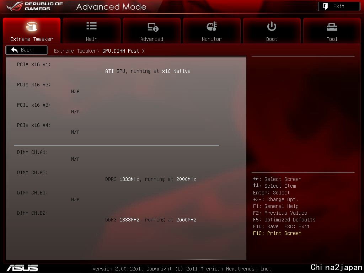Screen dimensions: 364x273
Task: Click the Back arrow icon
Action: 14,50
